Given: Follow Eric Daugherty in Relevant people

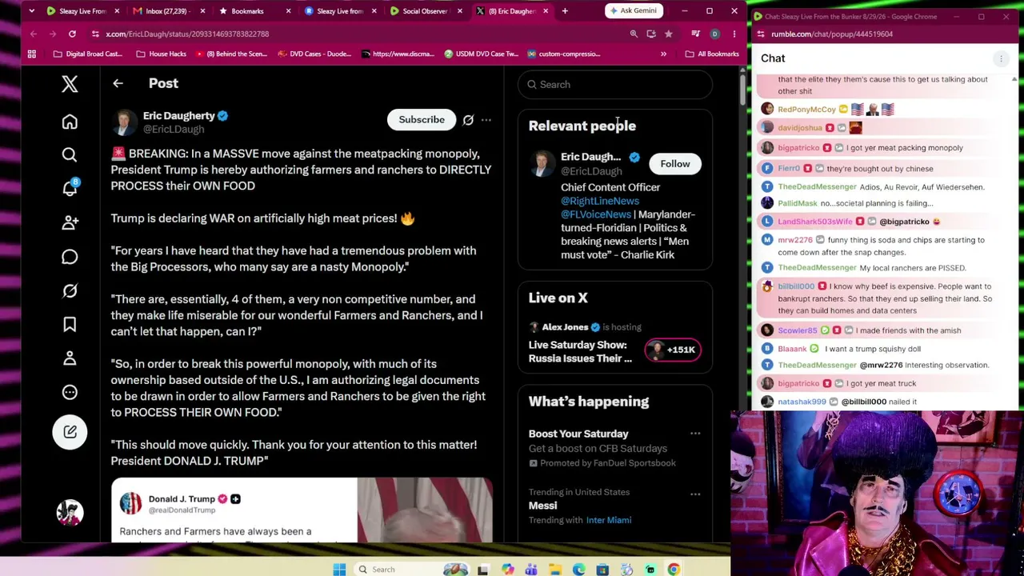Looking at the screenshot, I should (x=674, y=164).
